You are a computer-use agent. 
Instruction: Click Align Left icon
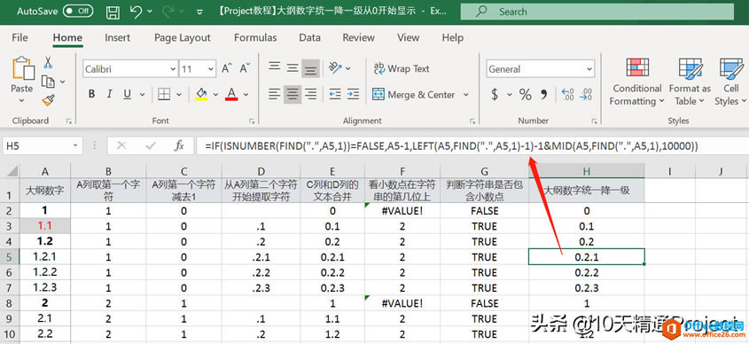pos(274,94)
